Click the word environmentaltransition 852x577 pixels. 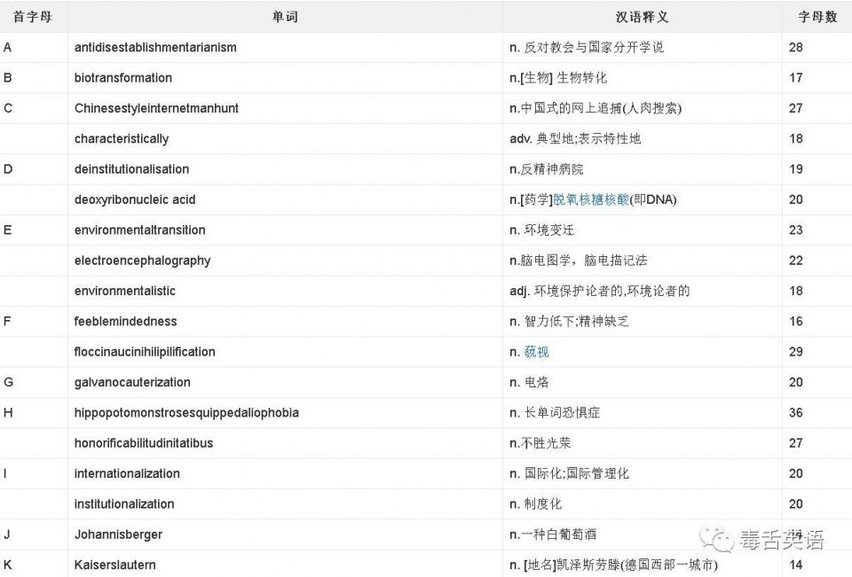point(140,230)
